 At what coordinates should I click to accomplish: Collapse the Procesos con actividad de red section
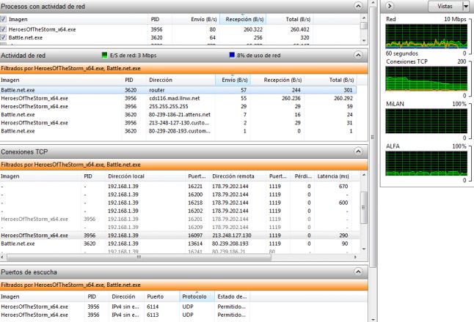click(358, 6)
